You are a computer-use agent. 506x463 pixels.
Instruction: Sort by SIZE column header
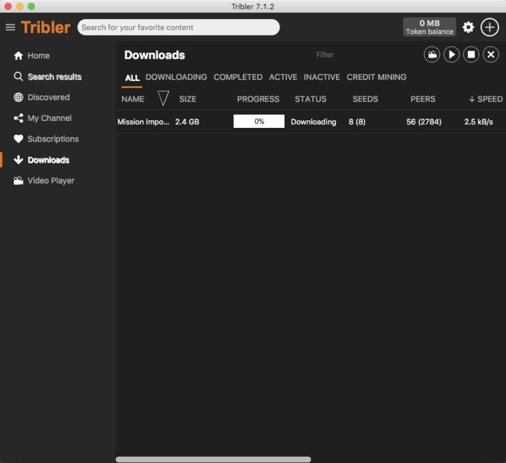click(x=188, y=99)
